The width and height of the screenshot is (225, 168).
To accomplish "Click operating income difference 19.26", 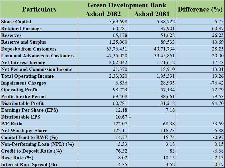I will (218, 76).
